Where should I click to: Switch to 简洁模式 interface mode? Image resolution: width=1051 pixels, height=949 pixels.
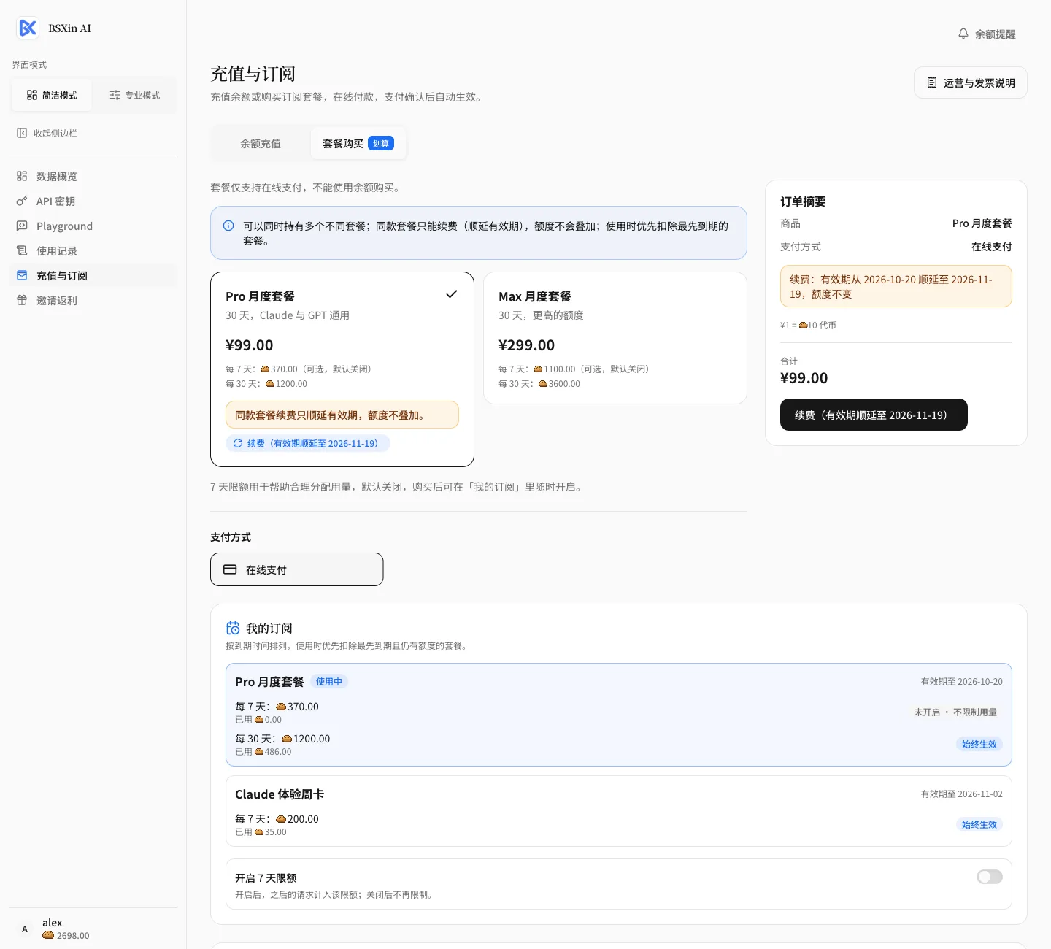[x=52, y=95]
